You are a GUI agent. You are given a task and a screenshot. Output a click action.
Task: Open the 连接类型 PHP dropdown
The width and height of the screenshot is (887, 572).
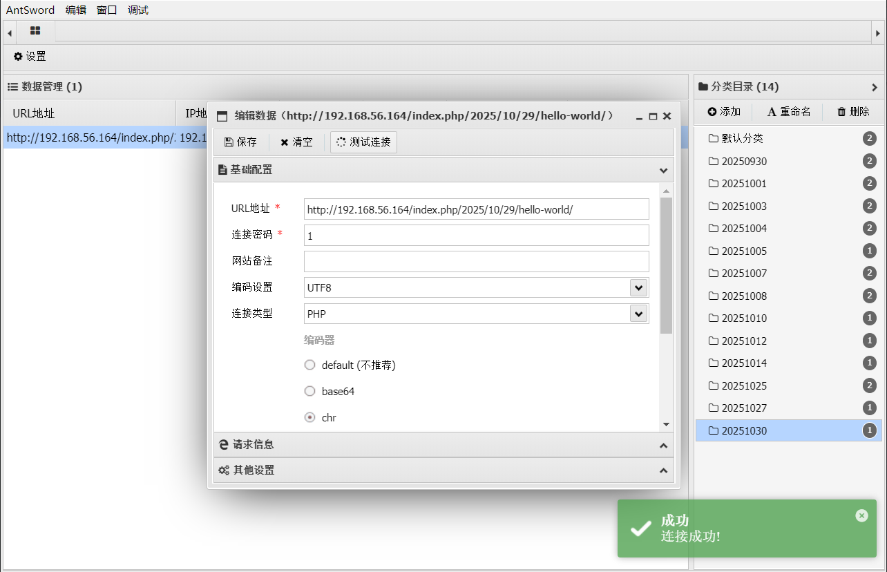pos(638,314)
